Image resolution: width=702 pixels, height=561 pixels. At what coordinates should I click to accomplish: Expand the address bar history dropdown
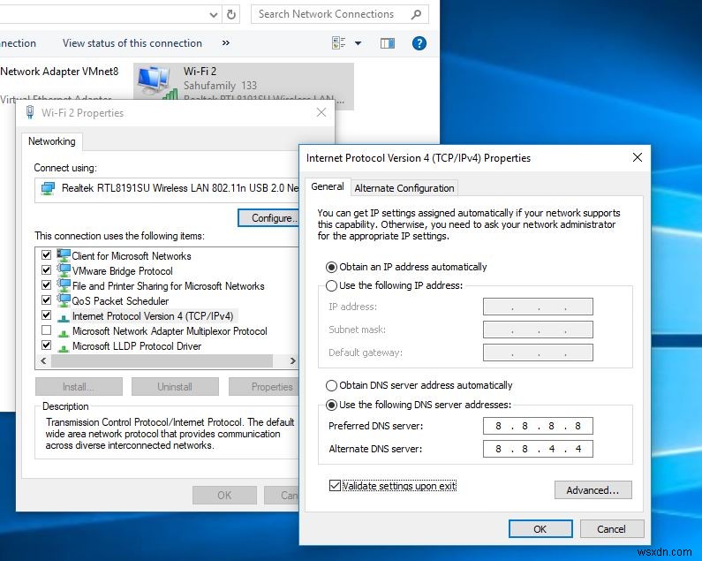[214, 15]
